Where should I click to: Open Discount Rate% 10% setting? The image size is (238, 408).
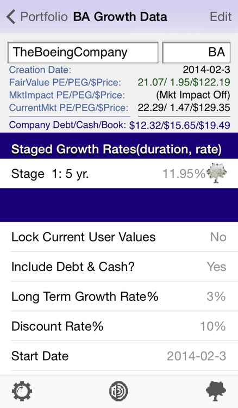[x=119, y=326]
